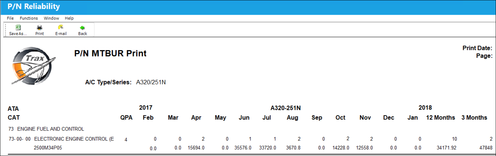The height and width of the screenshot is (156, 496).
Task: Click the QPA column header
Action: pyautogui.click(x=126, y=118)
